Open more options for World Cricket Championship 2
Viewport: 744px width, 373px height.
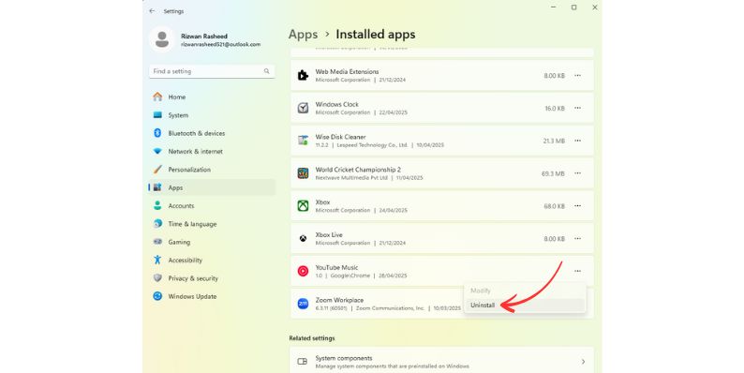pyautogui.click(x=577, y=173)
